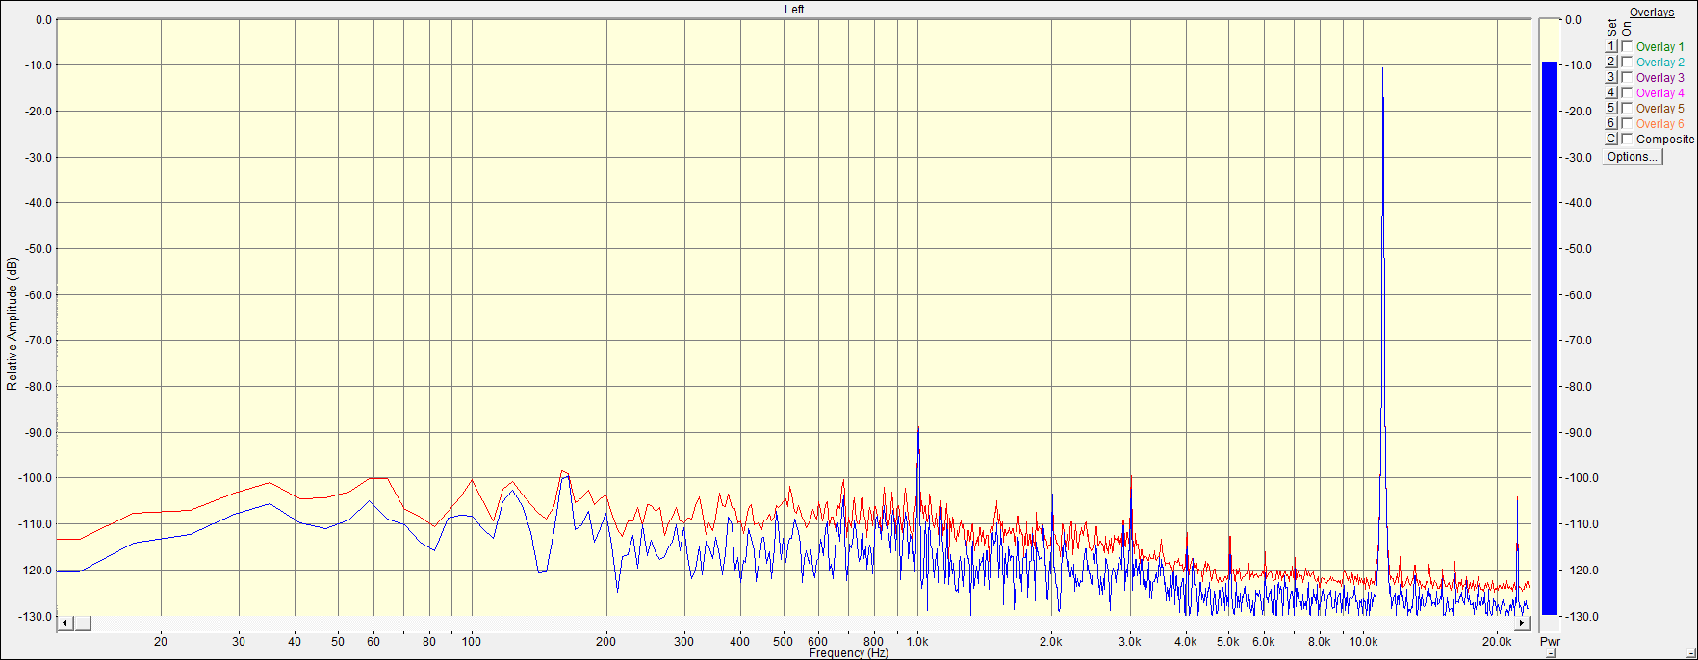Viewport: 1698px width, 660px height.
Task: Enable the Overlay 1 checkbox
Action: coord(1627,46)
